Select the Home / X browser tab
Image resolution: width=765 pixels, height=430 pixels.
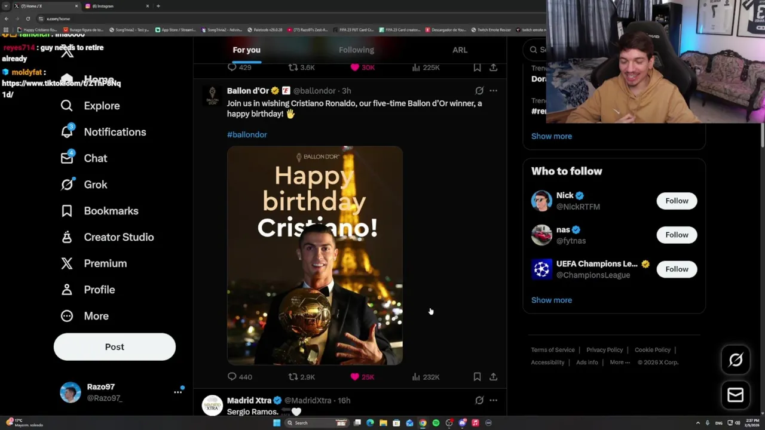coord(47,6)
